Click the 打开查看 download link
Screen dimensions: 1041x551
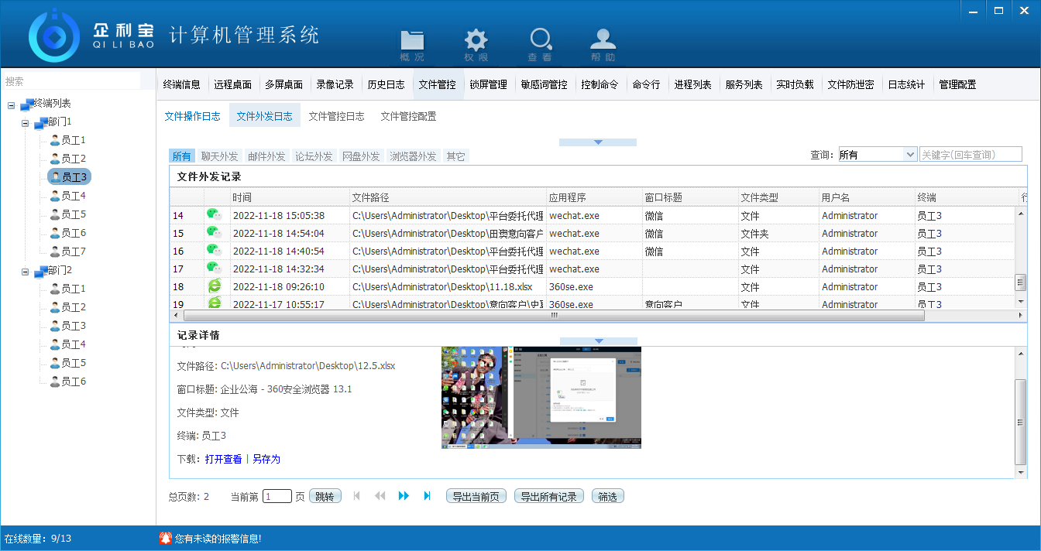[223, 459]
